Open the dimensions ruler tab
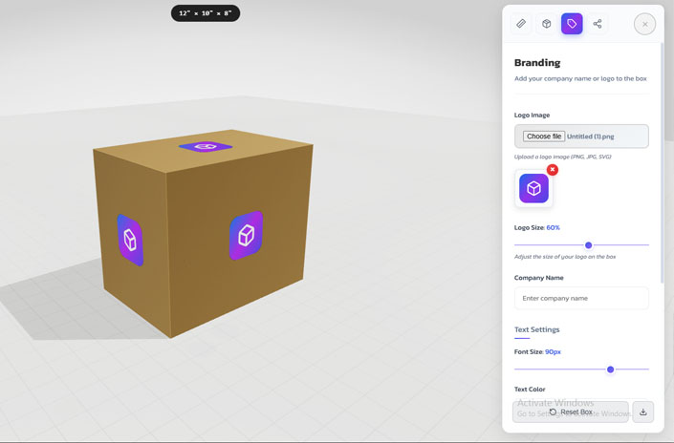The width and height of the screenshot is (674, 443). click(x=521, y=24)
